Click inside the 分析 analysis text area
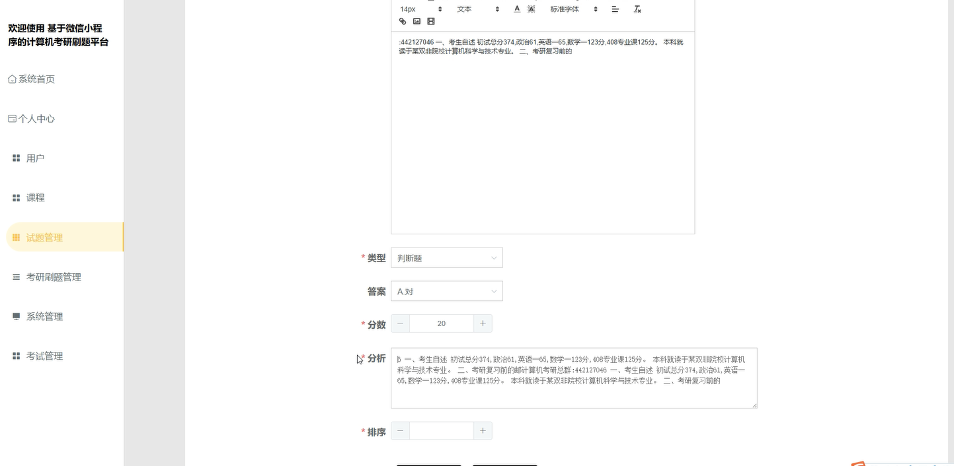Screen dimensions: 954x466 coord(574,378)
